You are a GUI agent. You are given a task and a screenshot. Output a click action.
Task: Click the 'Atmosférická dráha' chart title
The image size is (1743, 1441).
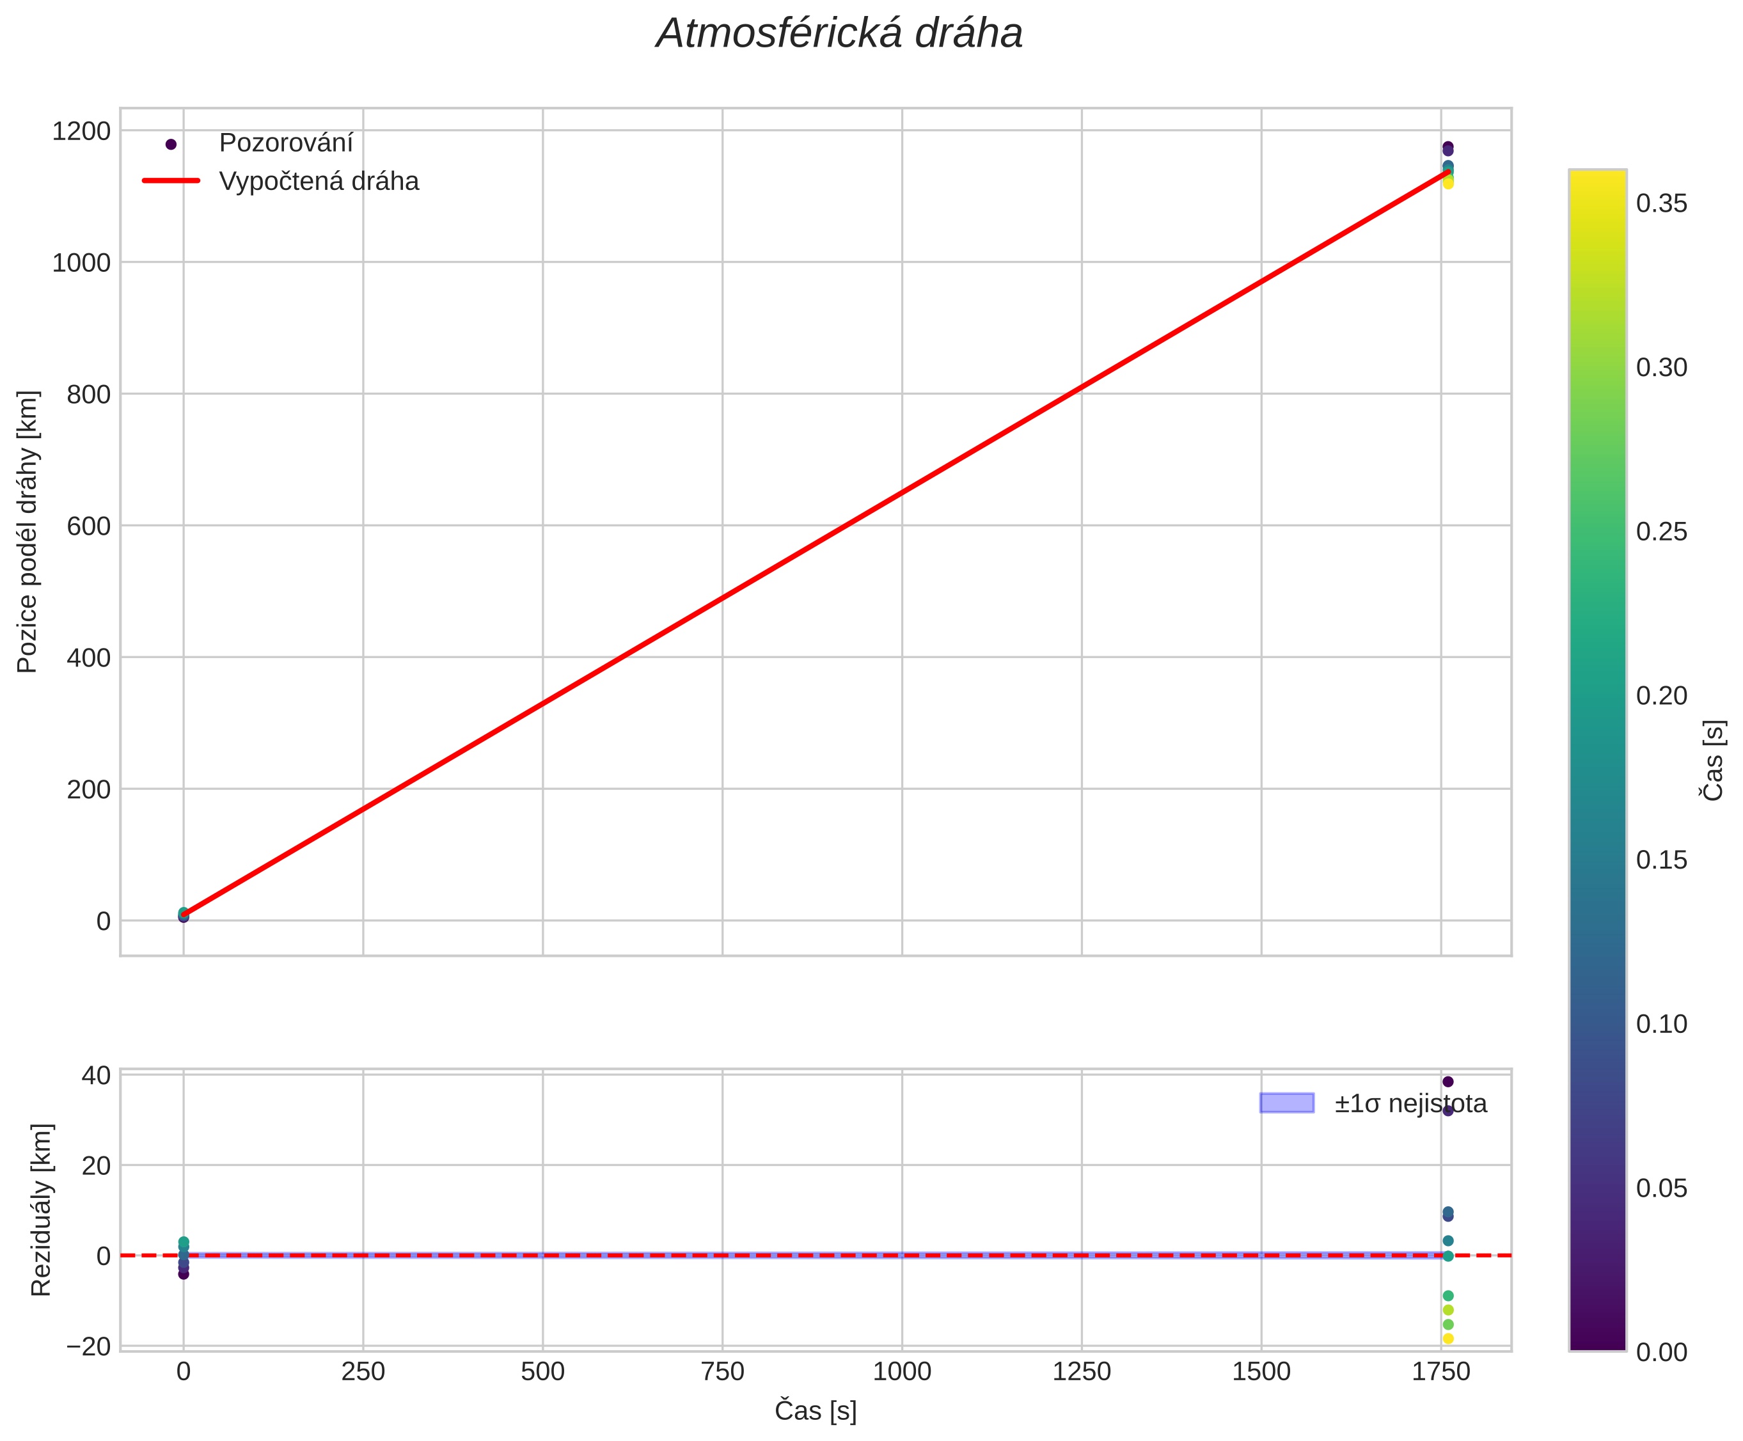[x=839, y=34]
